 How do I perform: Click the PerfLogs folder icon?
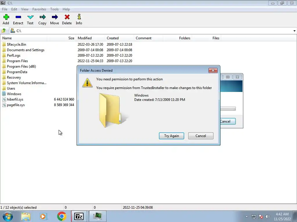4,55
